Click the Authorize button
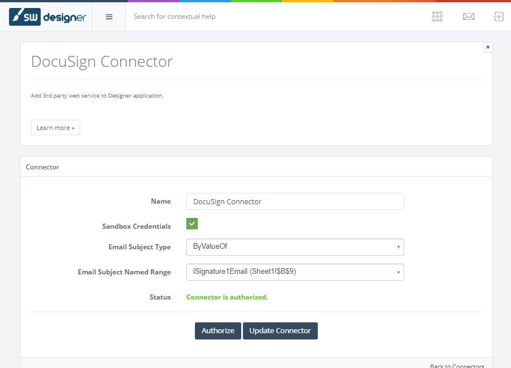Viewport: 511px width, 368px height. tap(218, 330)
